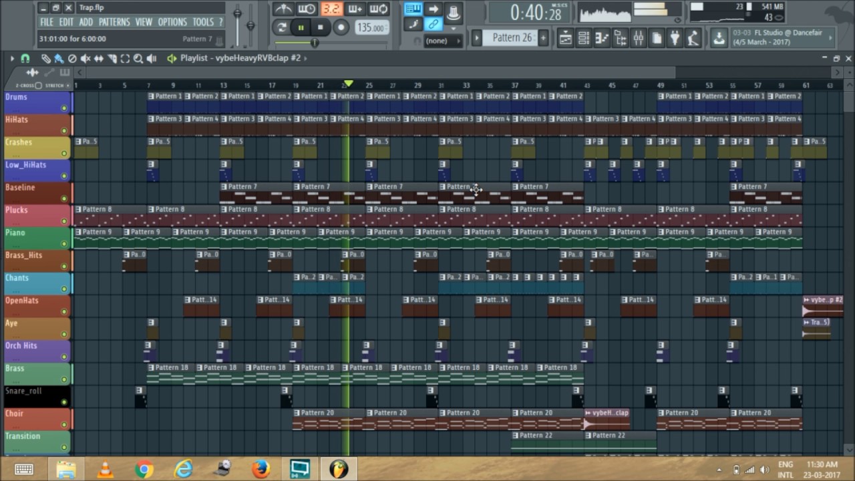
Task: Click the content library download icon
Action: pyautogui.click(x=718, y=37)
